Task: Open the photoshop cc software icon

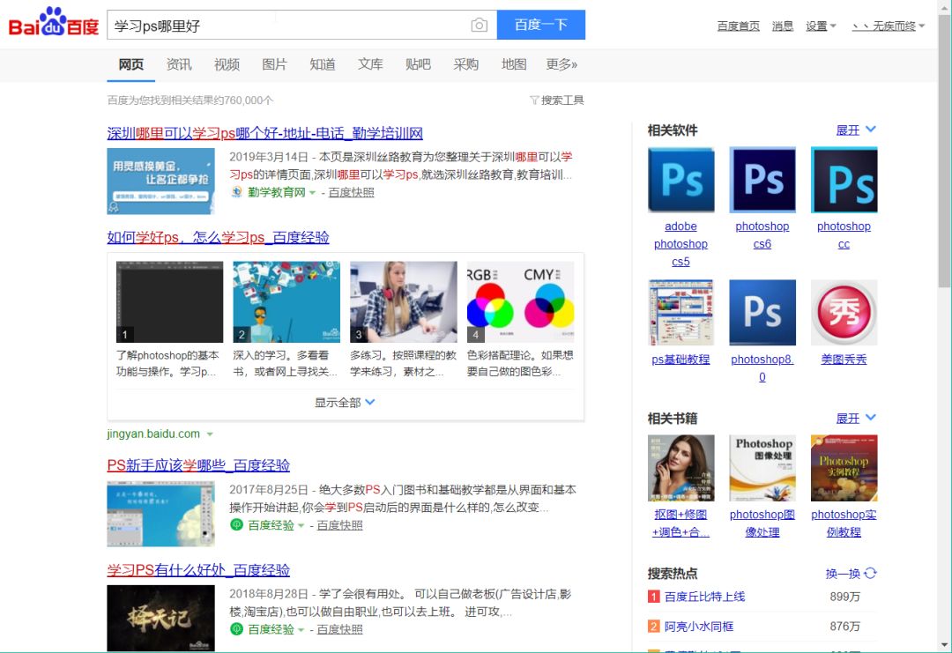Action: (844, 180)
